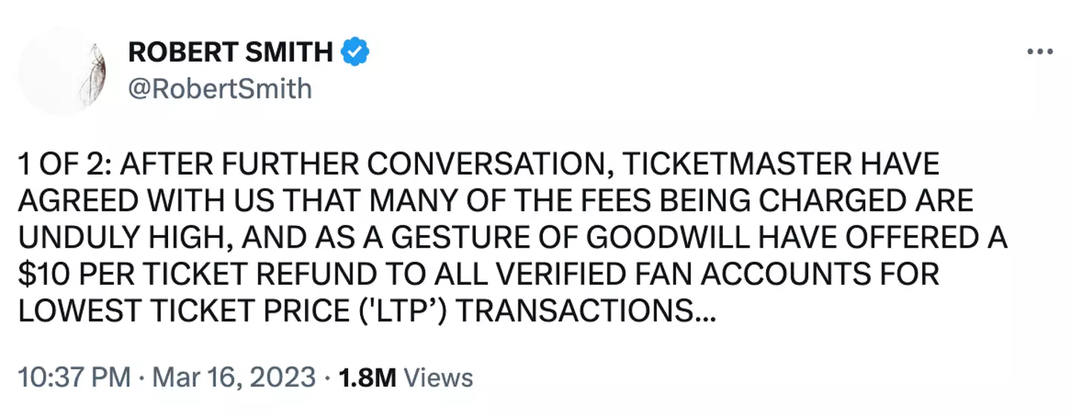The width and height of the screenshot is (1071, 417).
Task: Open the @RobertSmith handle link
Action: (220, 89)
